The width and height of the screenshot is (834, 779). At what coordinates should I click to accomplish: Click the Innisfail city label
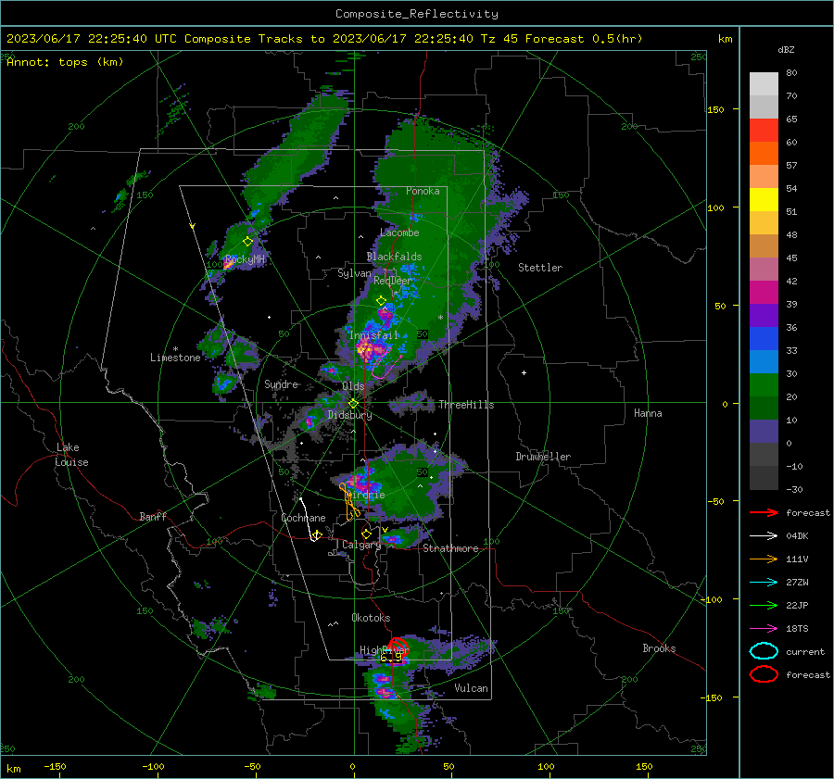click(x=373, y=335)
